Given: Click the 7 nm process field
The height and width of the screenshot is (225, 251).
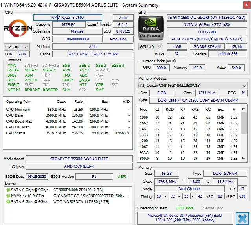Looking at the screenshot, I should coord(123,17).
